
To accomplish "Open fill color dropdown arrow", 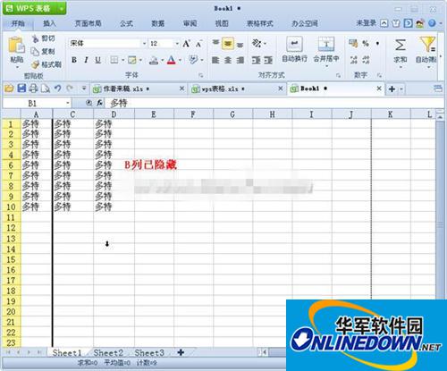I will [163, 61].
